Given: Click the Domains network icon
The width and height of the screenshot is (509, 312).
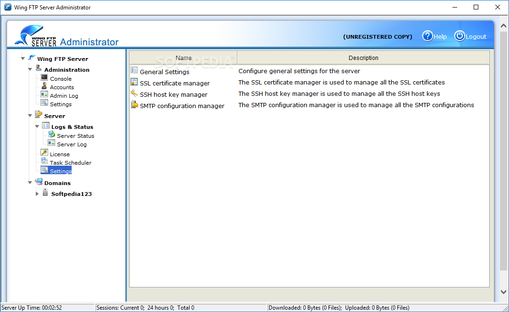Looking at the screenshot, I should 39,181.
